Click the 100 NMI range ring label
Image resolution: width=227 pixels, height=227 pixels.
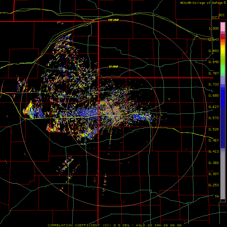pos(113,20)
